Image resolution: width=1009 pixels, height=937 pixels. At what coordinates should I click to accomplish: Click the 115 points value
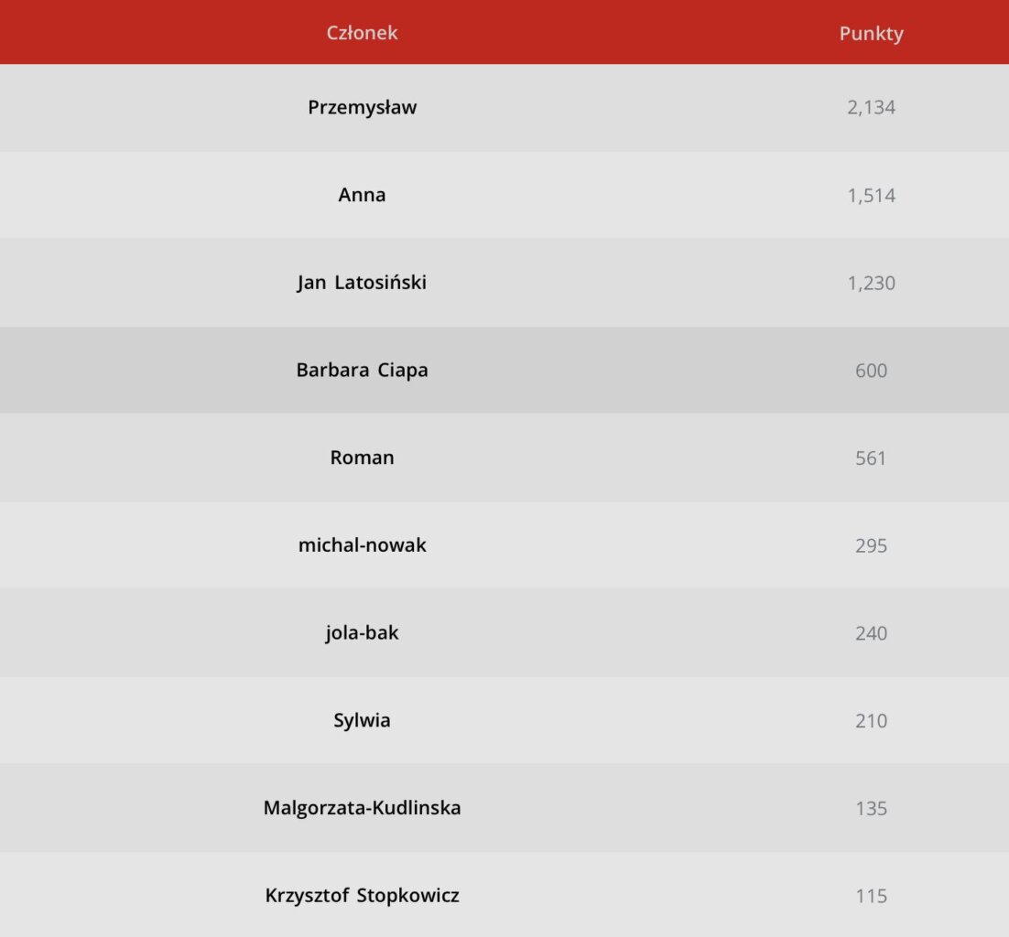[871, 897]
